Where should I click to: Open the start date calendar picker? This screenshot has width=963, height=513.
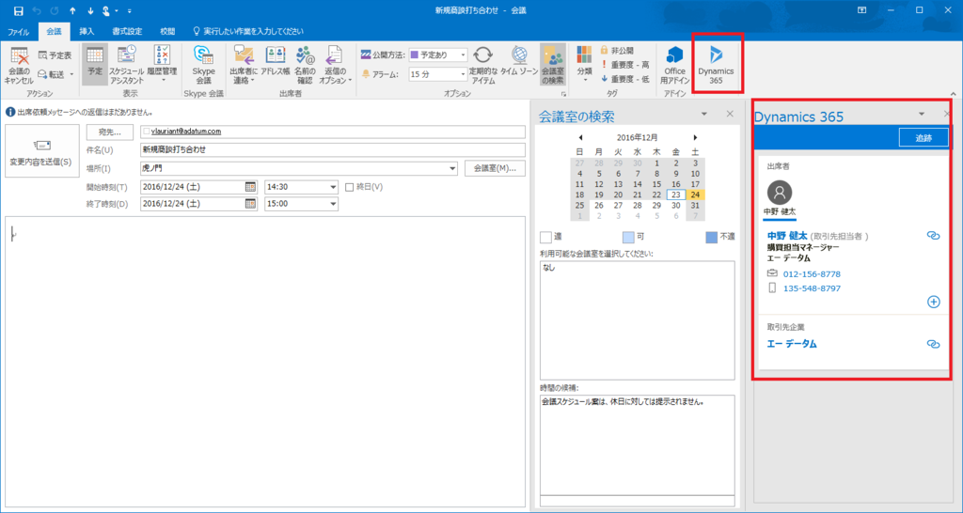250,187
